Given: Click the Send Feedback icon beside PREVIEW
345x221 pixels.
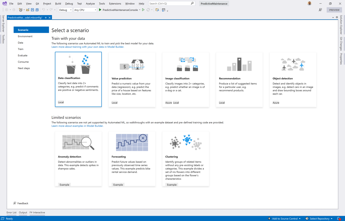Looking at the screenshot, I should click(320, 10).
